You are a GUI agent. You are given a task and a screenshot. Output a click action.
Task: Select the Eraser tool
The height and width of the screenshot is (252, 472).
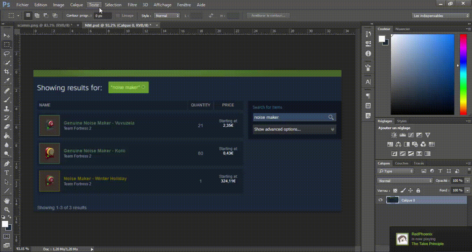(7, 127)
